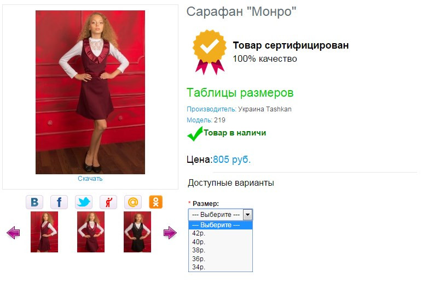Click the Производитель label link
Screen dimensions: 422x289
pyautogui.click(x=211, y=109)
